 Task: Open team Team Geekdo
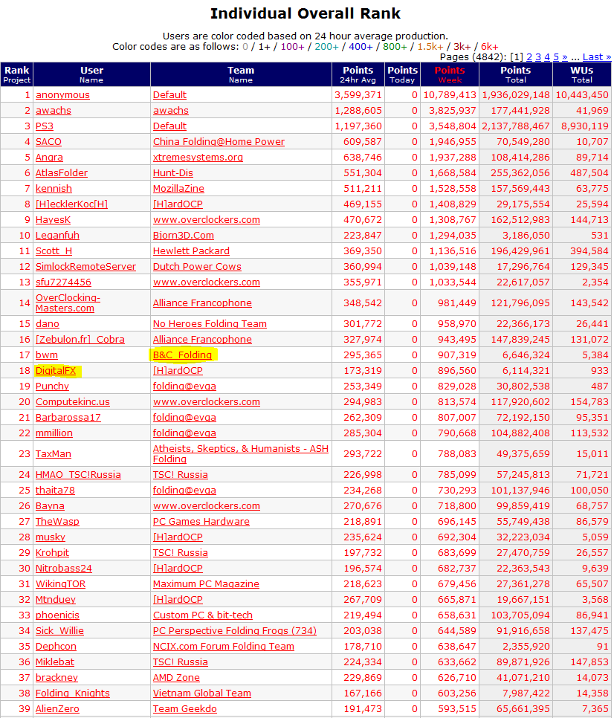point(185,708)
